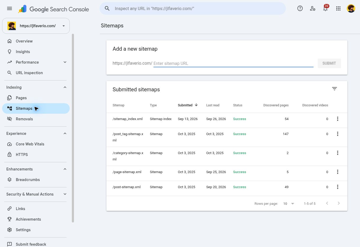Open the /sitemap_index.xml row
Image resolution: width=360 pixels, height=247 pixels.
227,120
